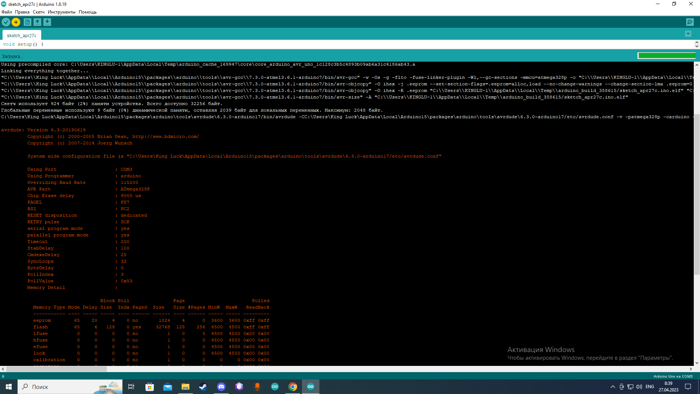Launch Microsoft Store from the taskbar
This screenshot has width=700, height=394.
149,387
